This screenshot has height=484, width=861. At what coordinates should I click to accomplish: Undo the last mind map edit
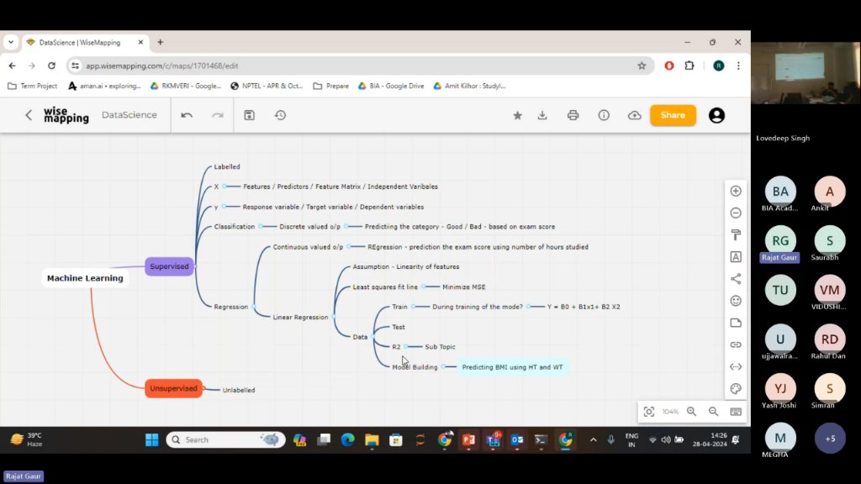click(x=187, y=115)
